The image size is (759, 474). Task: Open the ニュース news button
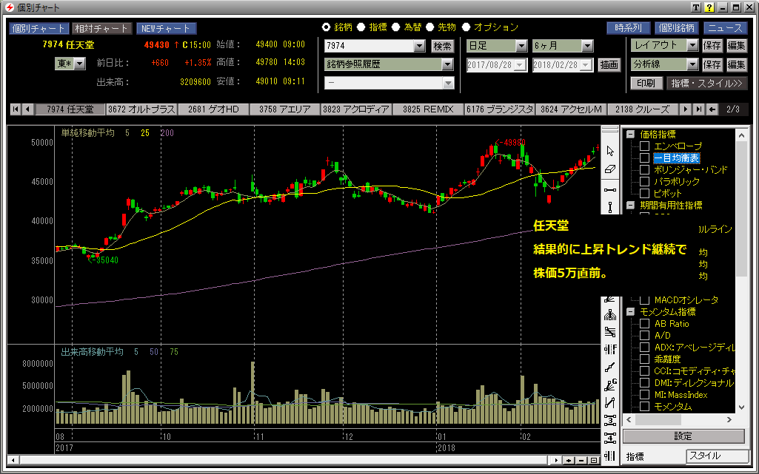pos(725,28)
